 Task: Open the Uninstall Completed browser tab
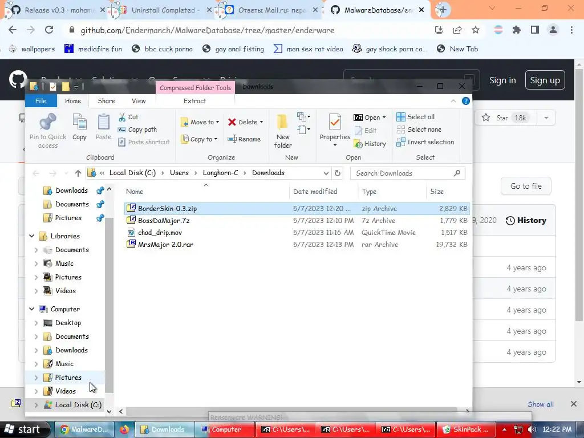(x=160, y=10)
